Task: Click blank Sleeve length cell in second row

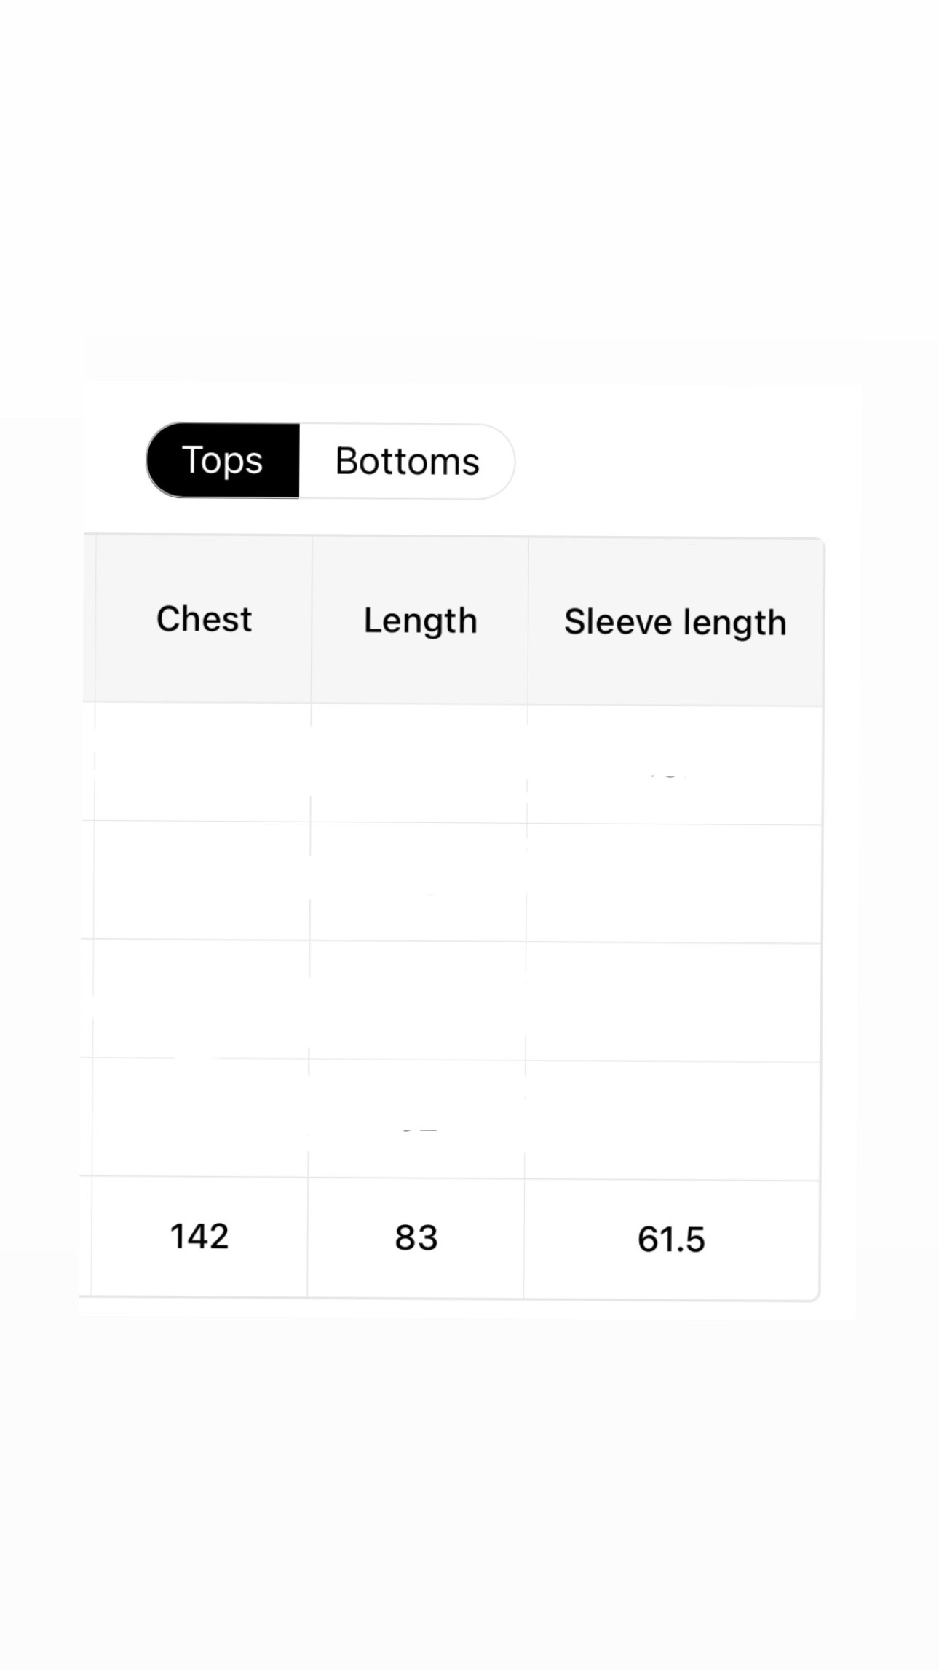Action: 673,883
